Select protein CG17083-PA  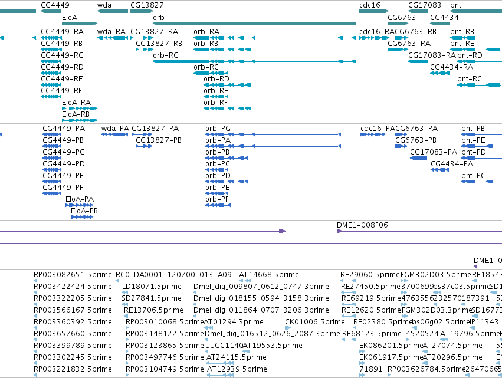coord(434,152)
